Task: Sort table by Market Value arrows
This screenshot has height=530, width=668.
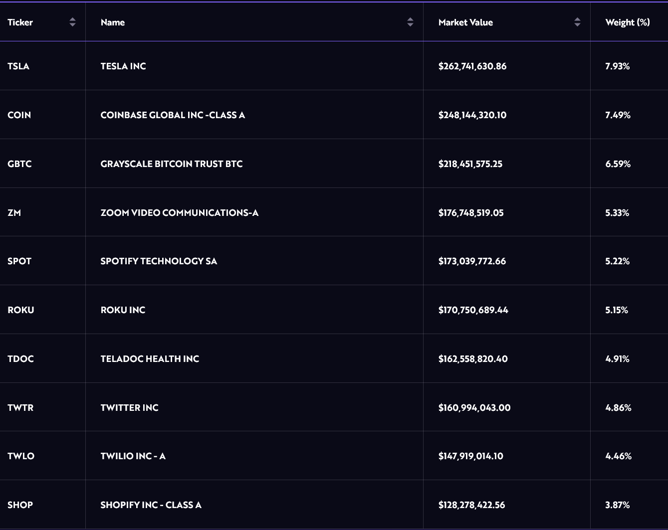Action: coord(577,22)
